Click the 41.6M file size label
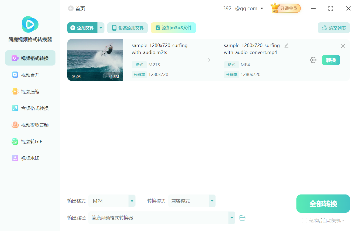357x231 pixels. [114, 77]
